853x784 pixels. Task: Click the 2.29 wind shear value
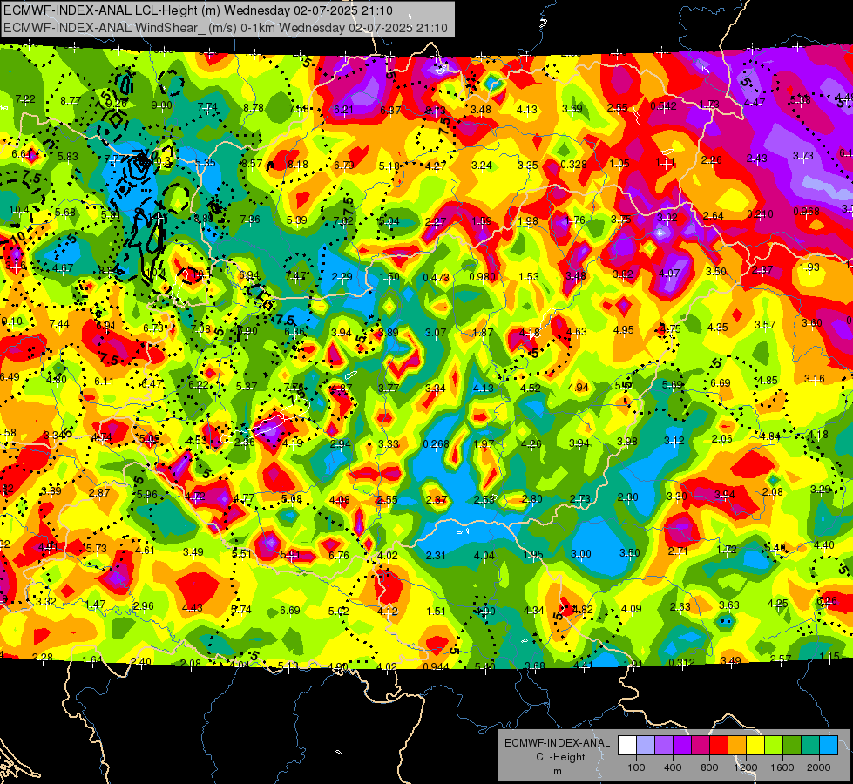tap(342, 277)
